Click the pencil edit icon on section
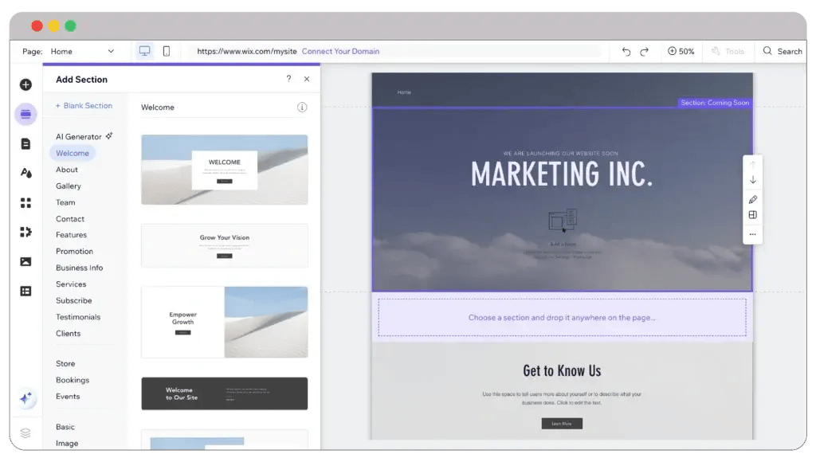The width and height of the screenshot is (816, 454). (753, 199)
